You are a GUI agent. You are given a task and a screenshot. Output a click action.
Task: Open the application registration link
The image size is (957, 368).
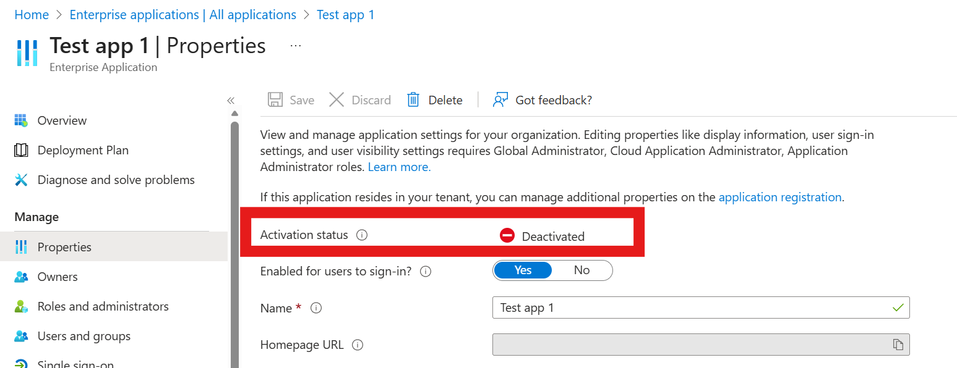tap(779, 197)
